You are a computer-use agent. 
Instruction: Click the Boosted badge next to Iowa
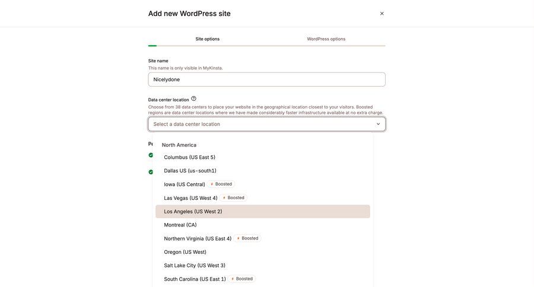[x=221, y=184]
